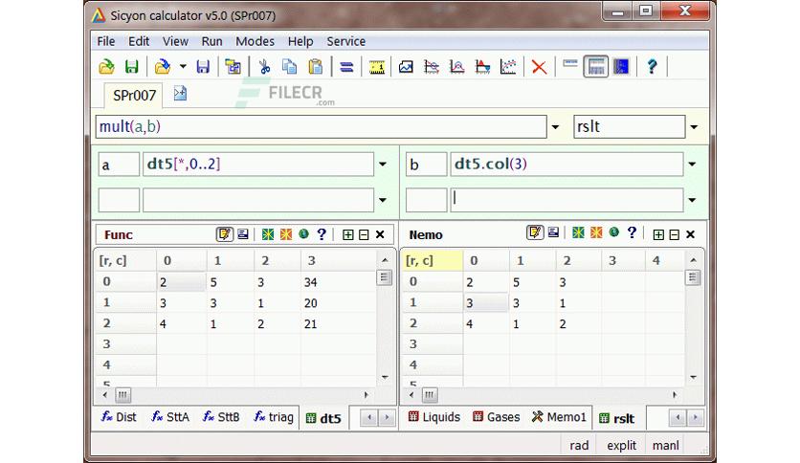The height and width of the screenshot is (463, 800).
Task: Open the Service menu
Action: (x=345, y=41)
